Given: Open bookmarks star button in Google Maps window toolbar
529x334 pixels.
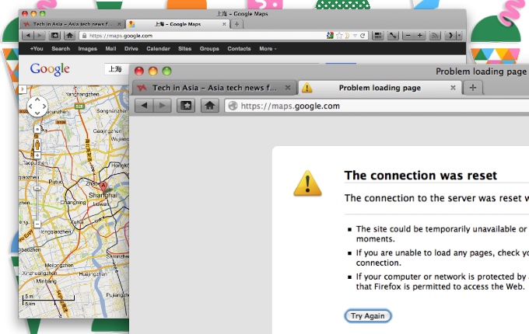Looking at the screenshot, I should 54,36.
